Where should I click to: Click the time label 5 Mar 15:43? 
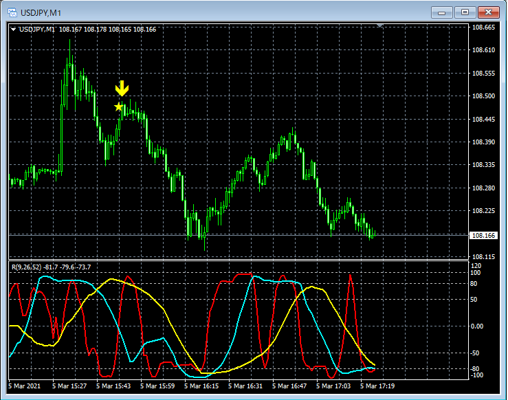113,386
